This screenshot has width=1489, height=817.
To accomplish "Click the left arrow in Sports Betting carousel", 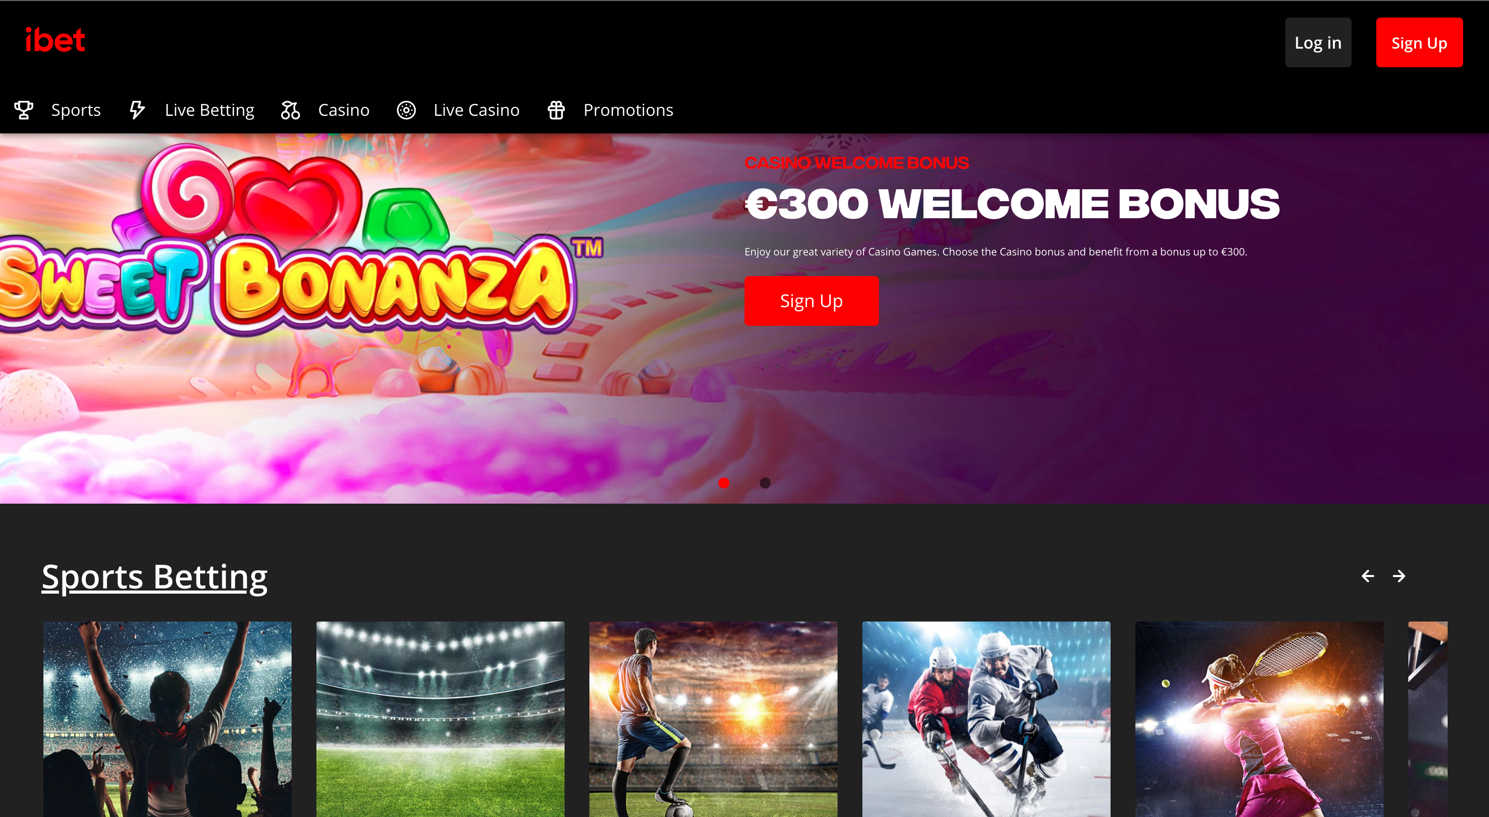I will 1368,576.
